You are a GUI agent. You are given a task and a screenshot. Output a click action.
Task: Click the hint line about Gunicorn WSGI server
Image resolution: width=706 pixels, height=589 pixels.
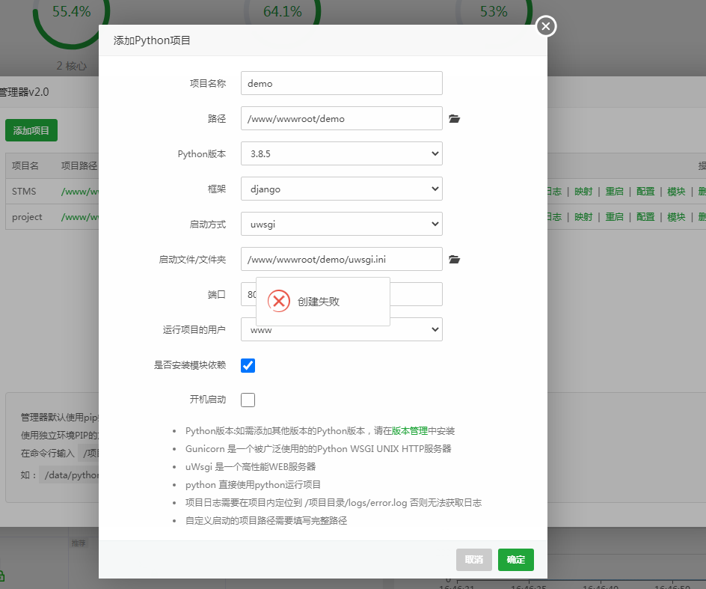[319, 449]
